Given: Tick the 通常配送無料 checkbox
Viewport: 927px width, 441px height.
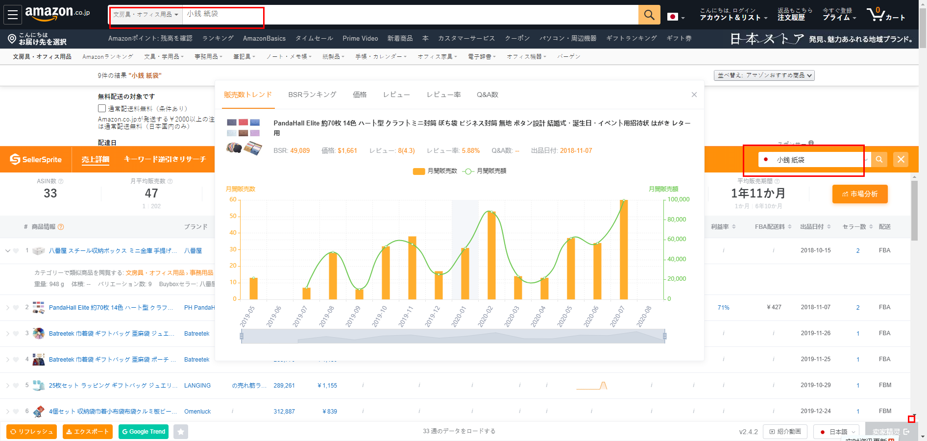Looking at the screenshot, I should click(x=102, y=108).
